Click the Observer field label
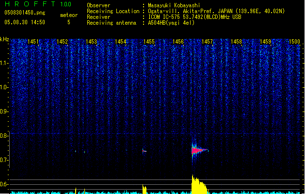305x194 pixels. [98, 5]
